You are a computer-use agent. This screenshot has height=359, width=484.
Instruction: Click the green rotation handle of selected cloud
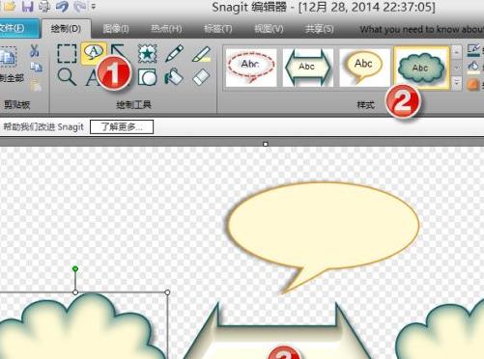tap(75, 268)
